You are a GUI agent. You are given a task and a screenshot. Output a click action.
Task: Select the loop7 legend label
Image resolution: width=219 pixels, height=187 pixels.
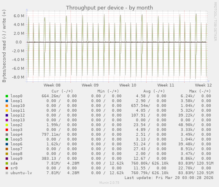coord(16,149)
